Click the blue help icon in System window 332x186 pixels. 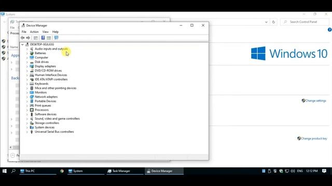click(x=330, y=30)
